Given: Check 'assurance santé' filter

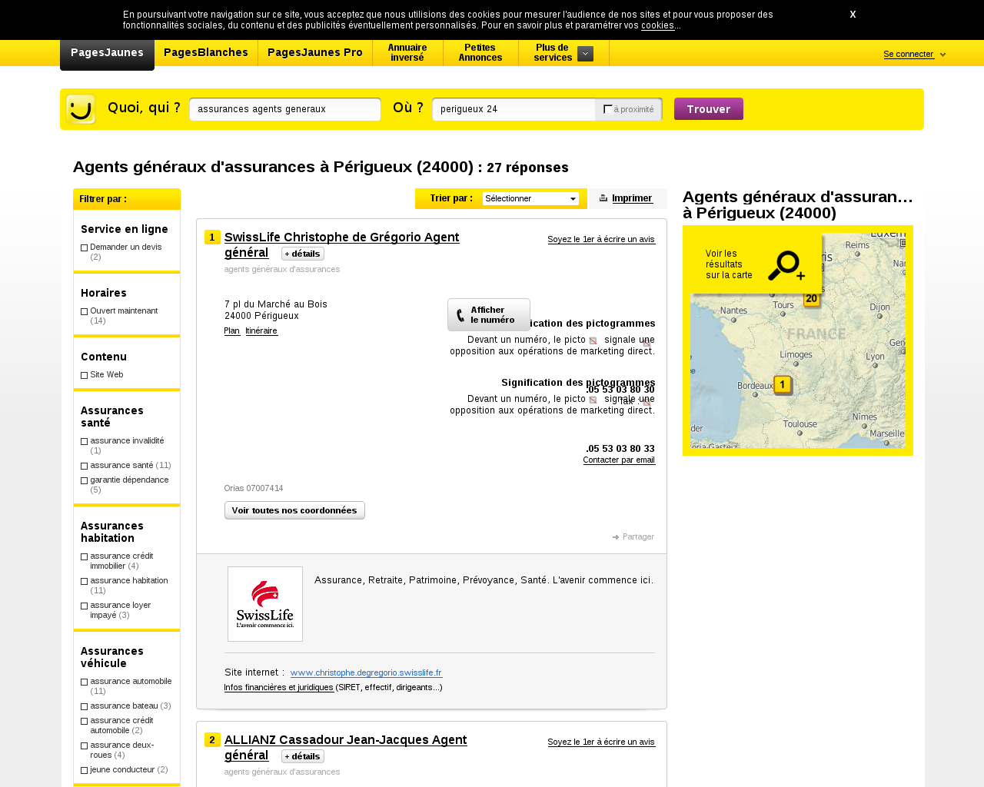Looking at the screenshot, I should click(85, 466).
